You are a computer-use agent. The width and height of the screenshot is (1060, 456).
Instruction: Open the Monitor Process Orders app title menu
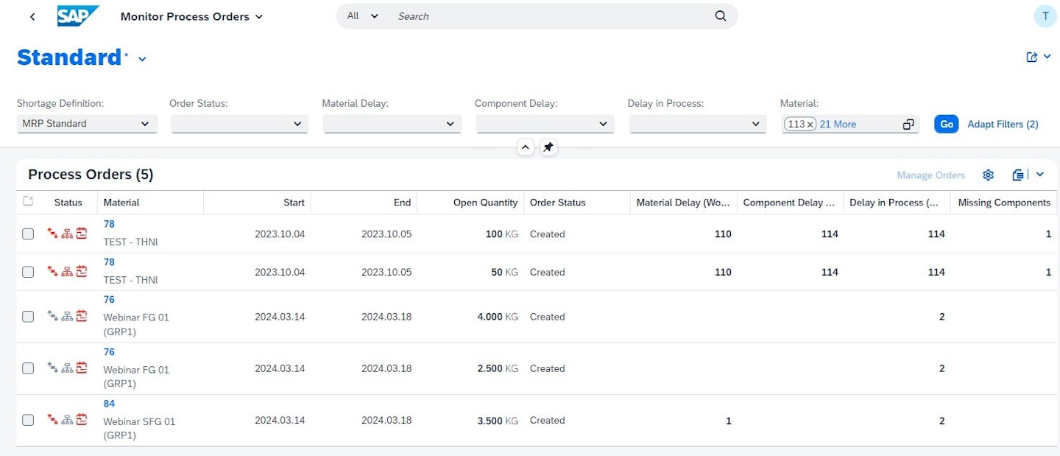191,15
